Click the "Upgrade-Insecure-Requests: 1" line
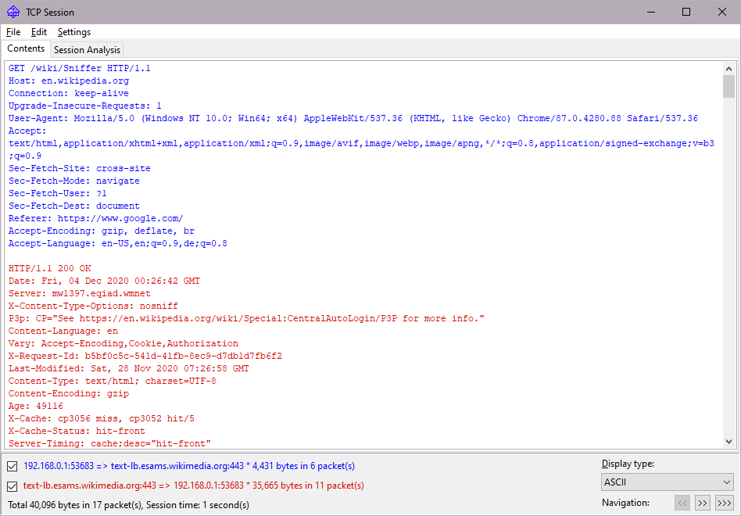 [85, 106]
